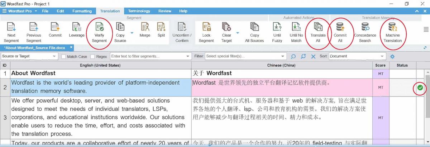Image resolution: width=430 pixels, height=147 pixels.
Task: Click ID column header
Action: 5,65
